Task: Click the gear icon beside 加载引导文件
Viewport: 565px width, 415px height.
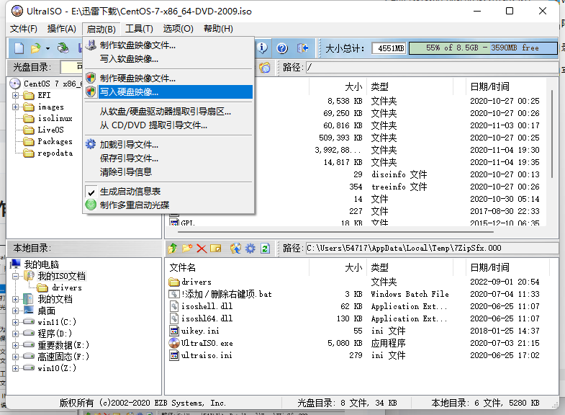Action: pyautogui.click(x=91, y=144)
